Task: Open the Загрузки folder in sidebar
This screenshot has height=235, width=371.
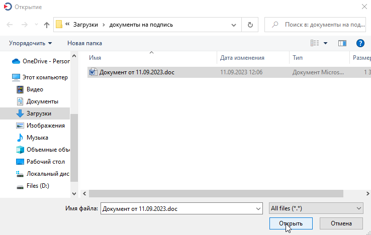Action: pyautogui.click(x=38, y=113)
